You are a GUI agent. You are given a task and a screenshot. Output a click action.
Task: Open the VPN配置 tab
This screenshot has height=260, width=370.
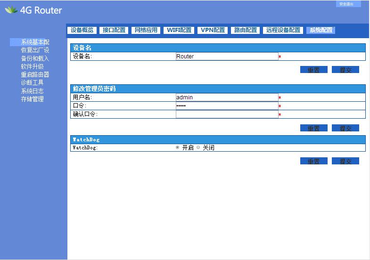(x=213, y=30)
